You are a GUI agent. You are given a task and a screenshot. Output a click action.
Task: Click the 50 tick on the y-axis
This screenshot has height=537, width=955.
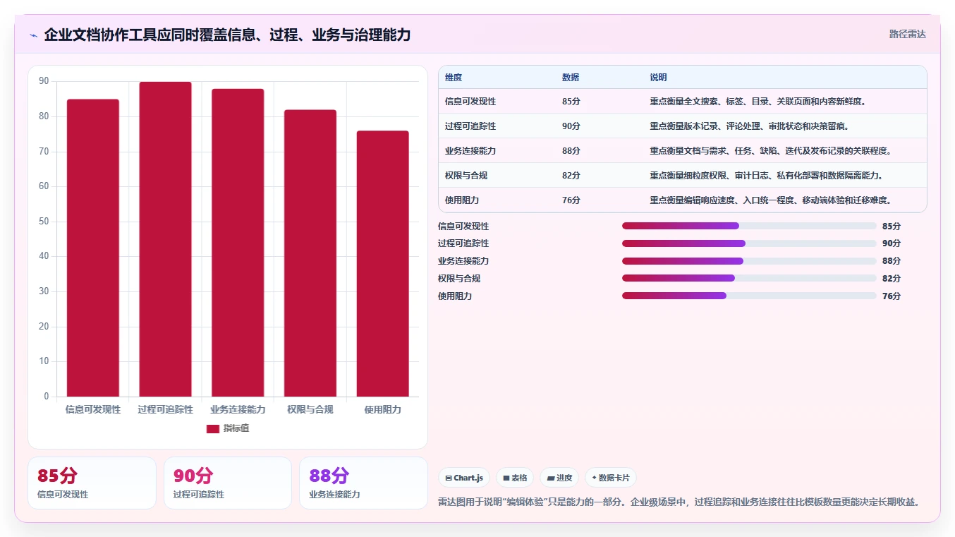point(44,222)
